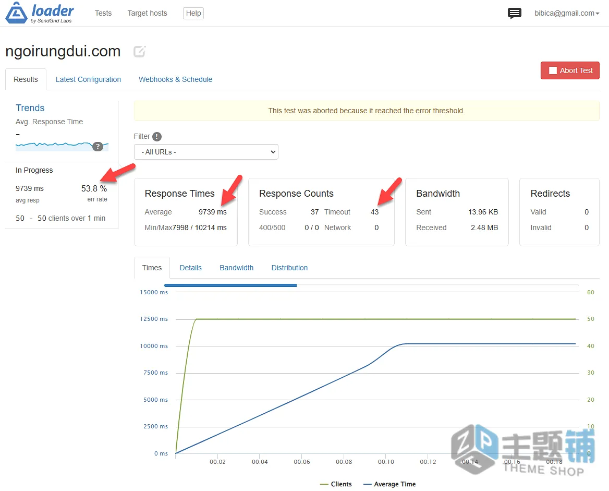
Task: Click the loader logo icon
Action: [16, 13]
